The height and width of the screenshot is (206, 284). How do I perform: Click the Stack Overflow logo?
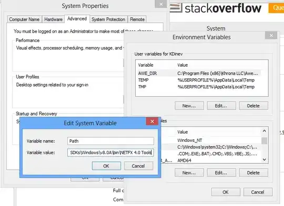coord(216,8)
